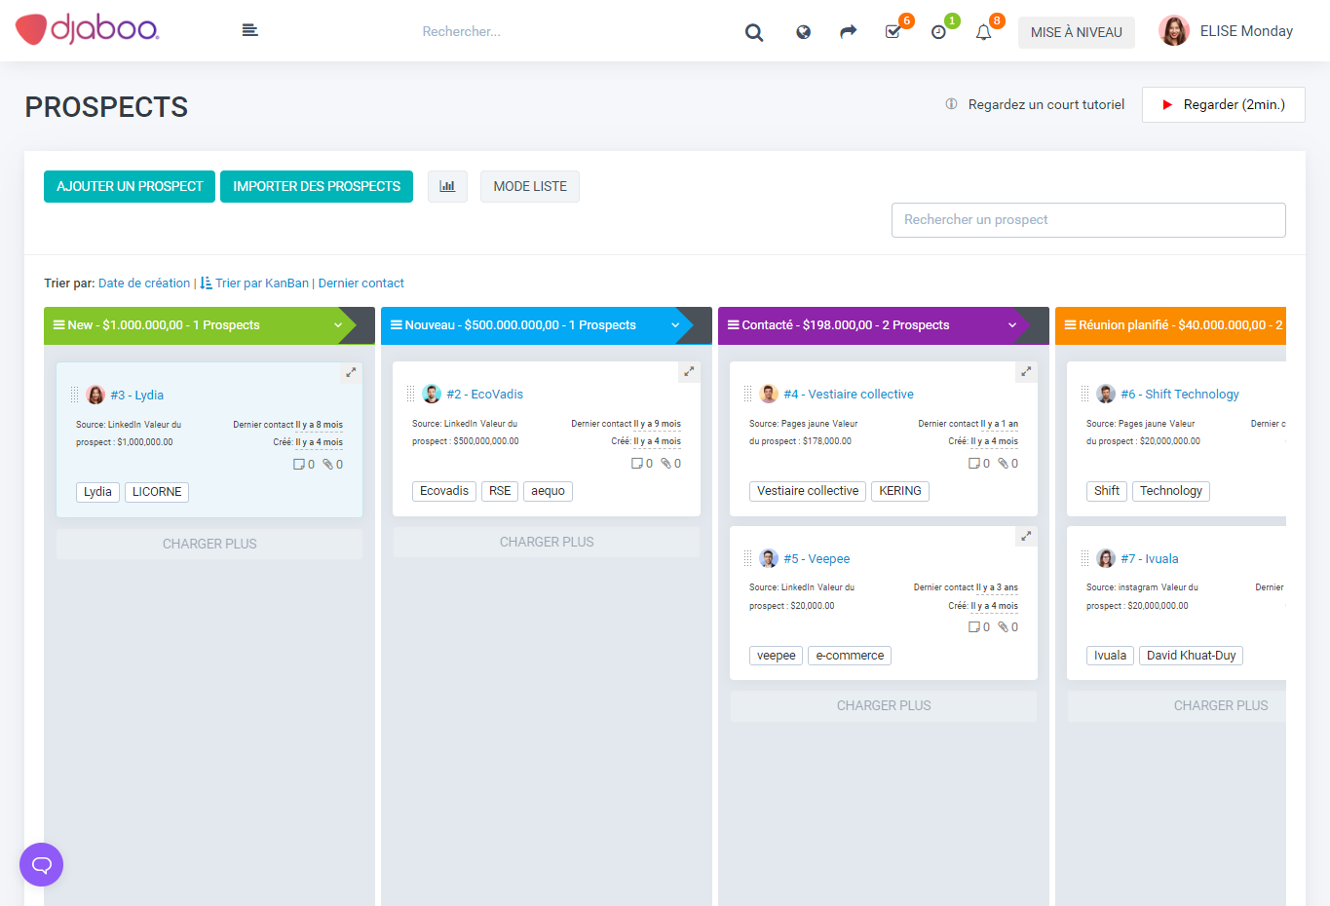1330x906 pixels.
Task: Click CHARGER PLUS under Lydia card
Action: (209, 544)
